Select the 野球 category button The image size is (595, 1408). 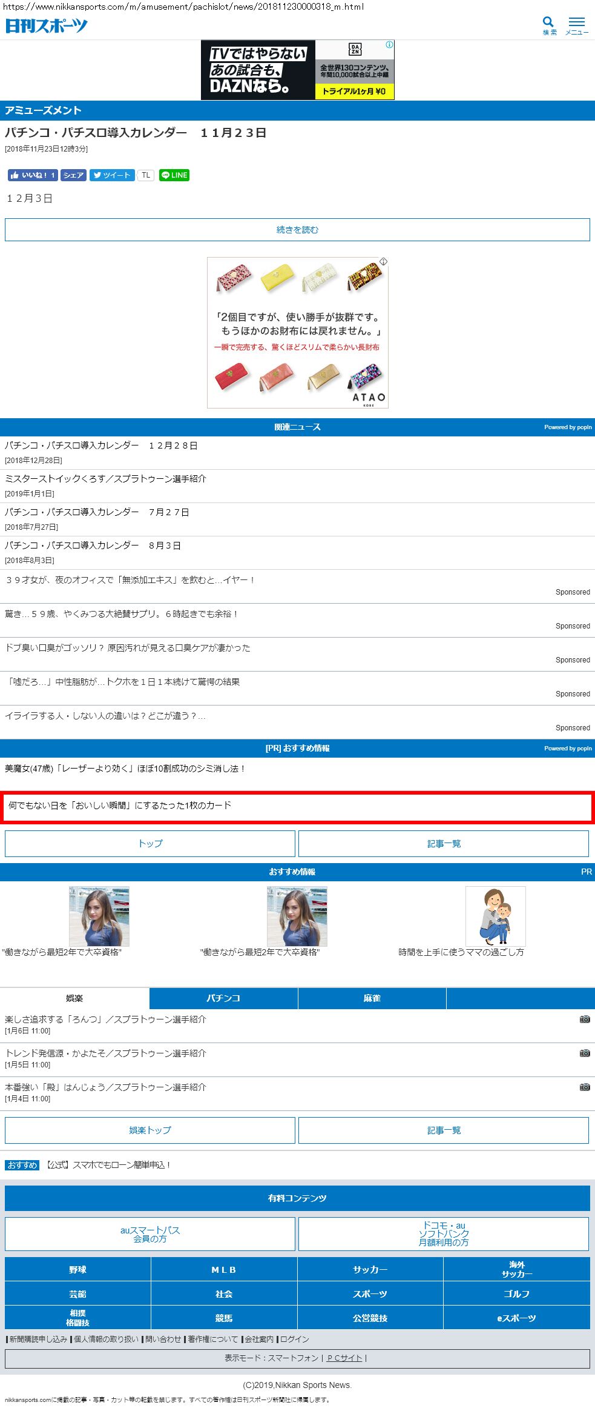[x=77, y=1269]
